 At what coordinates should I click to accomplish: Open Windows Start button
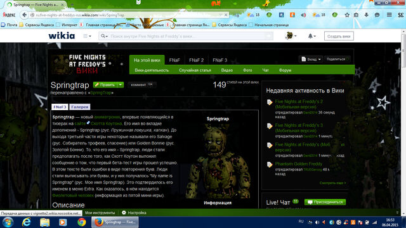pyautogui.click(x=8, y=222)
